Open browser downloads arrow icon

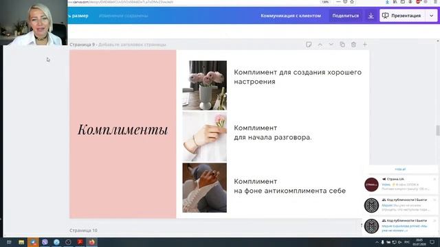(387, 2)
